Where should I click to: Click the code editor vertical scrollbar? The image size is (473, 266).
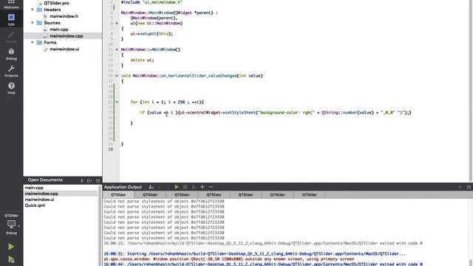click(x=470, y=90)
